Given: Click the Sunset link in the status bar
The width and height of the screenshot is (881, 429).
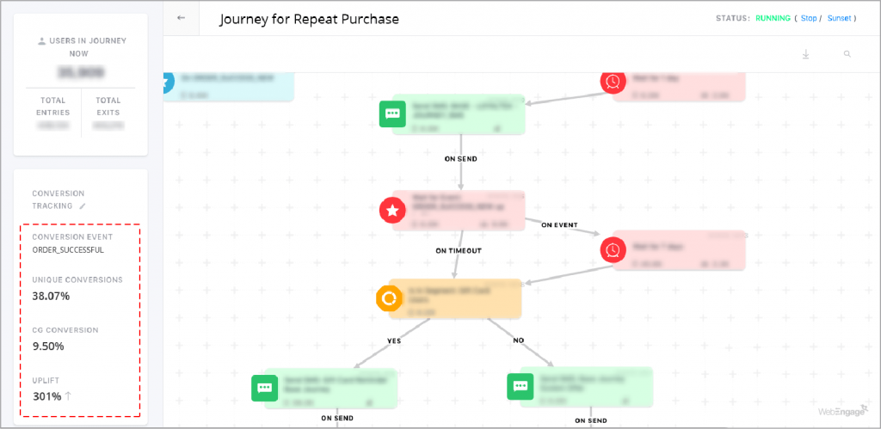Looking at the screenshot, I should coord(840,18).
